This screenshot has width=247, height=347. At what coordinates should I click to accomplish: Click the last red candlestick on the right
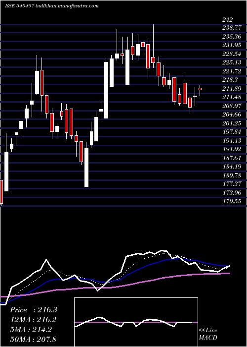tap(200, 89)
